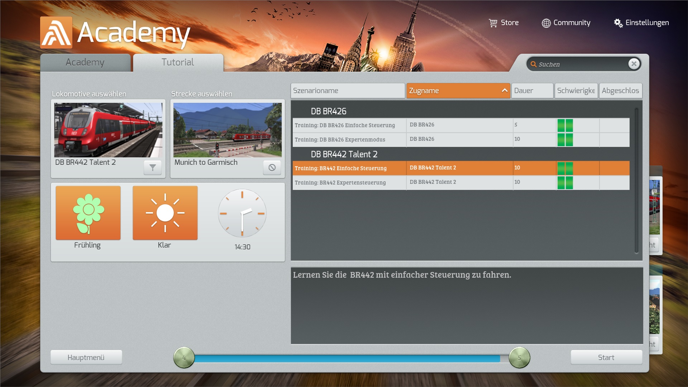Click the 14:30 clock face
Viewport: 688px width, 387px height.
coord(242,213)
